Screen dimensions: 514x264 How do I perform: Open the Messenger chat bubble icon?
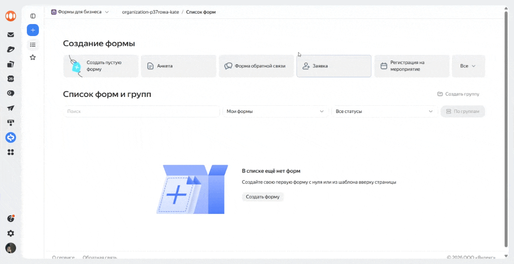pyautogui.click(x=10, y=93)
